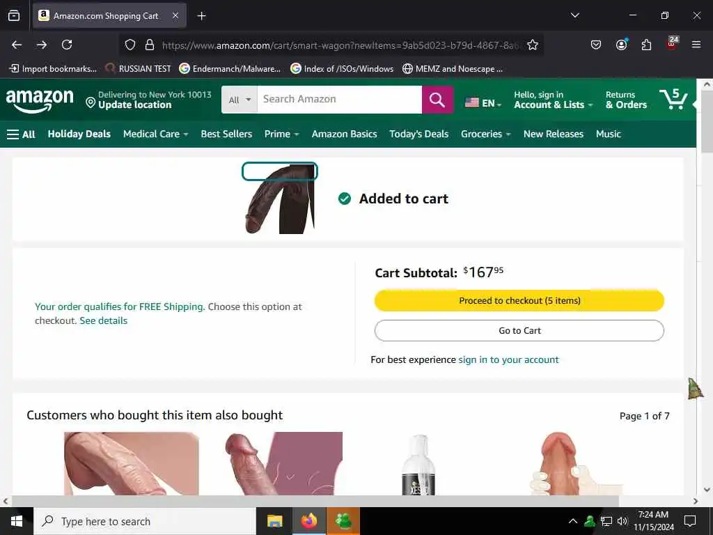Open the Endermanch/Malware bookmark
This screenshot has width=713, height=535.
(x=230, y=69)
